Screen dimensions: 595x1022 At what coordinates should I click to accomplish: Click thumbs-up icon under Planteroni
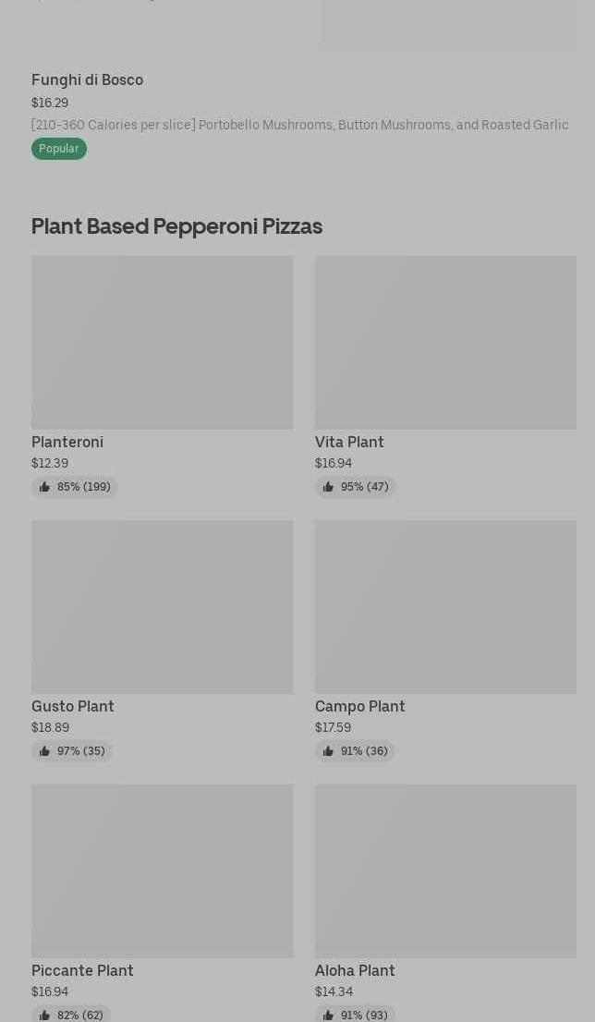44,487
